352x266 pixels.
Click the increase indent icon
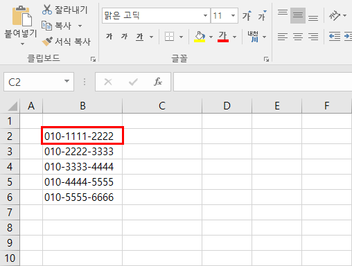tap(348, 37)
